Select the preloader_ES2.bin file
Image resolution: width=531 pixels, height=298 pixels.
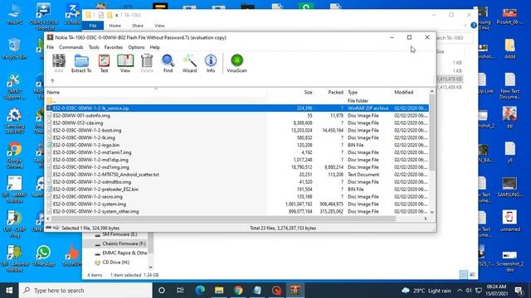coord(237,190)
